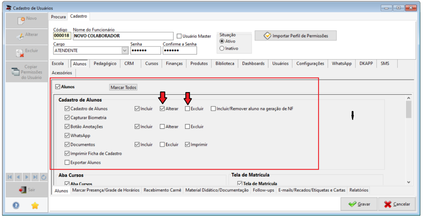This screenshot has height=218, width=423.
Task: Click the Confirme a Senha field
Action: click(x=180, y=50)
